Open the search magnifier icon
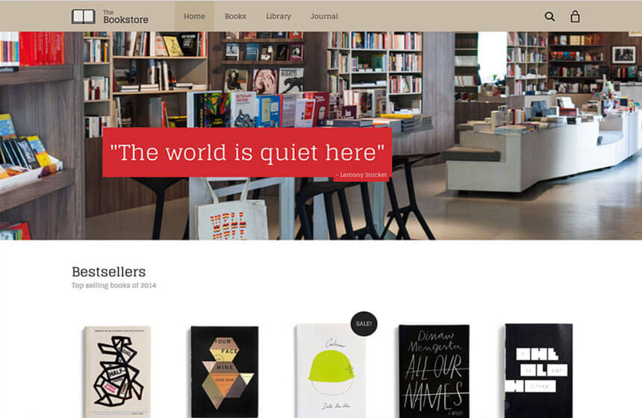 tap(549, 16)
